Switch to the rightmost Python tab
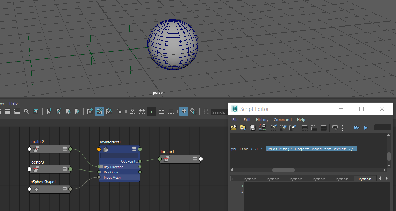 coord(365,179)
